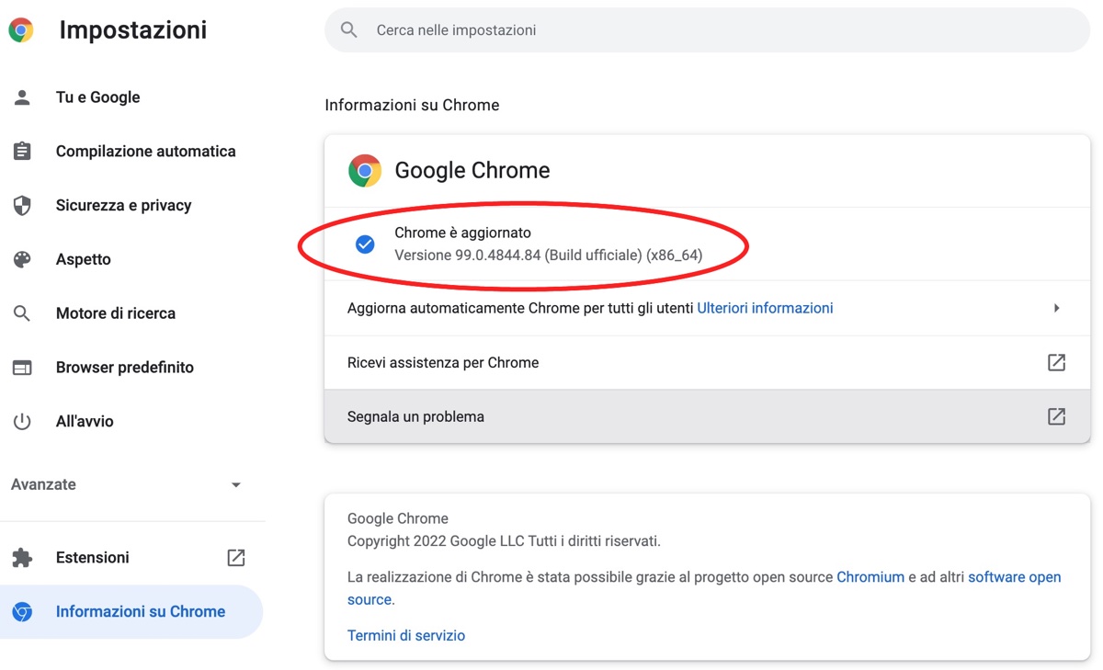Select Informazioni su Chrome in sidebar
This screenshot has height=670, width=1103.
coord(140,612)
